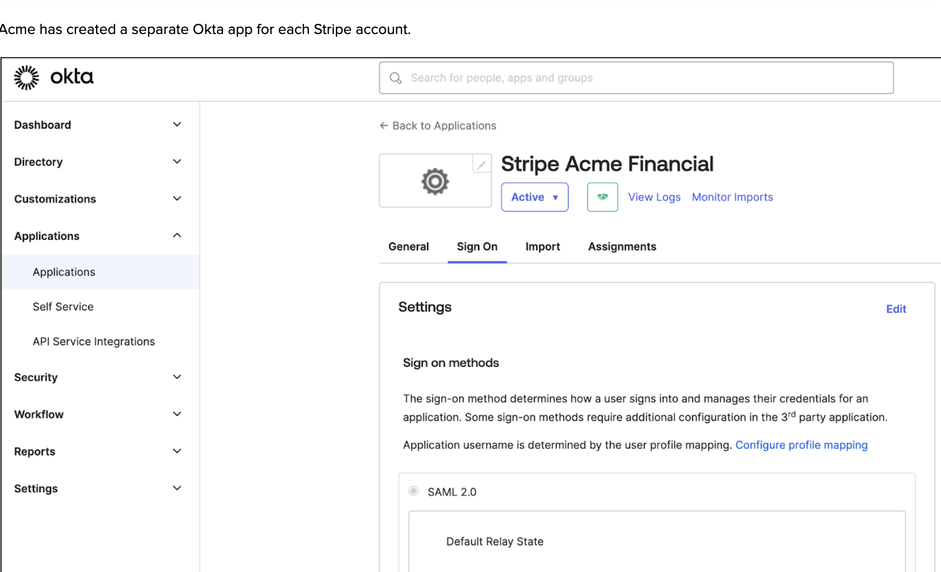Open Configure profile mapping link

click(801, 445)
